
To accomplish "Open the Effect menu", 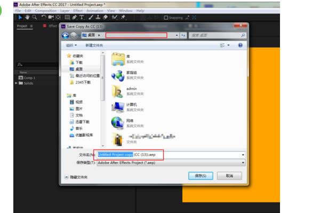I will pos(78,11).
